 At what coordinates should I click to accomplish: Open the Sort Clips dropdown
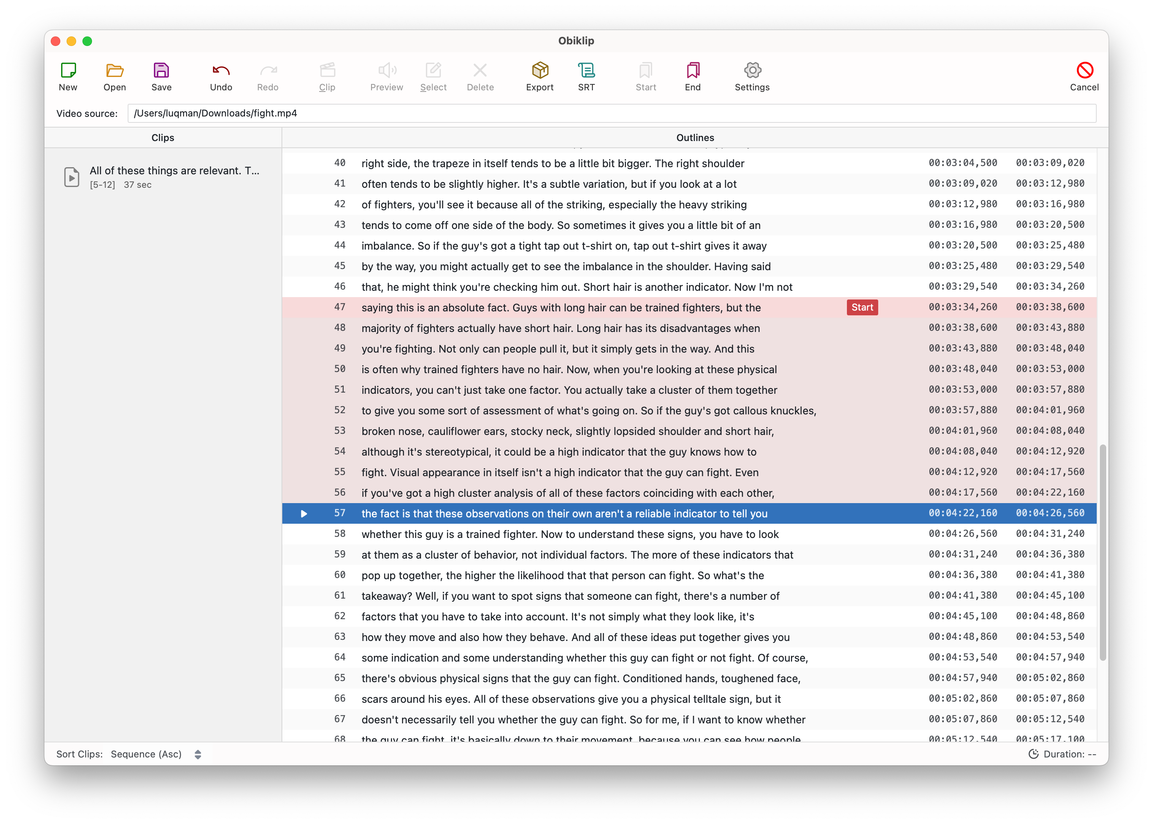146,754
